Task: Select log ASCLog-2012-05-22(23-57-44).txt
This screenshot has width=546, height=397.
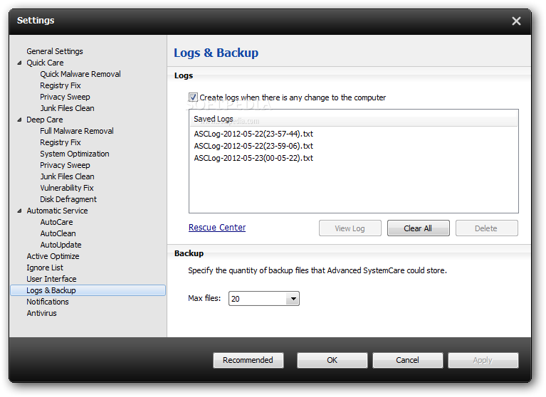Action: [253, 134]
